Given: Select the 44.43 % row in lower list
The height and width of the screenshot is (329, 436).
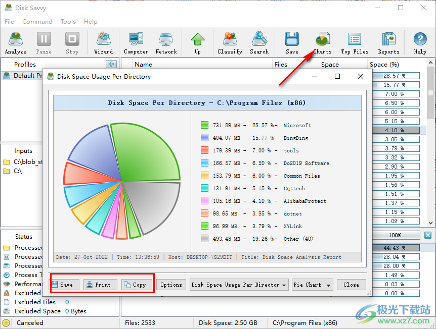Looking at the screenshot, I should point(396,248).
